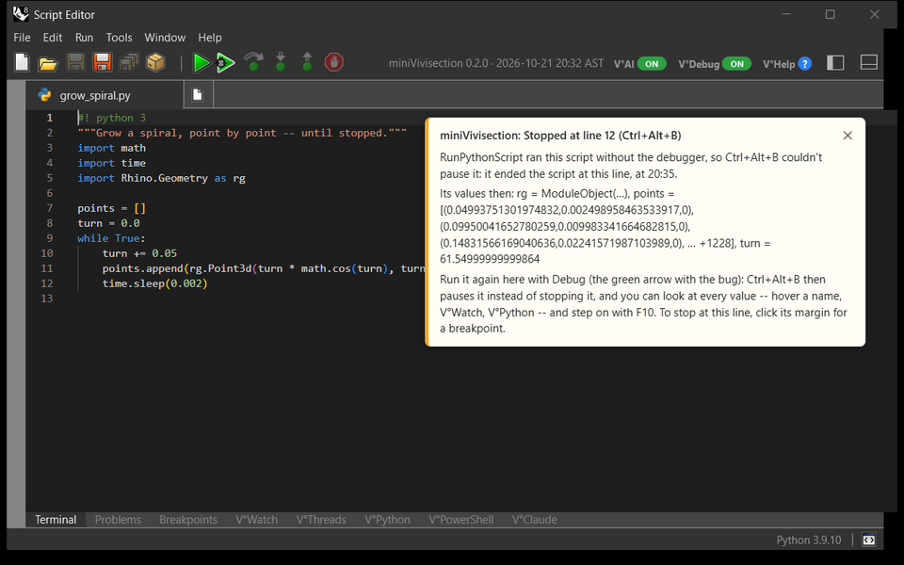The height and width of the screenshot is (565, 904).
Task: Click the grey Save icon
Action: pos(75,62)
